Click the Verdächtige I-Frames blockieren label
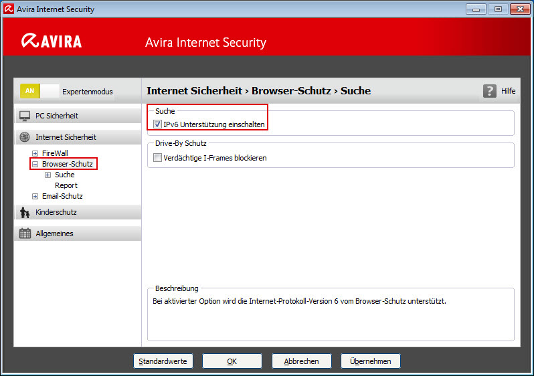This screenshot has height=376, width=534. pyautogui.click(x=215, y=158)
